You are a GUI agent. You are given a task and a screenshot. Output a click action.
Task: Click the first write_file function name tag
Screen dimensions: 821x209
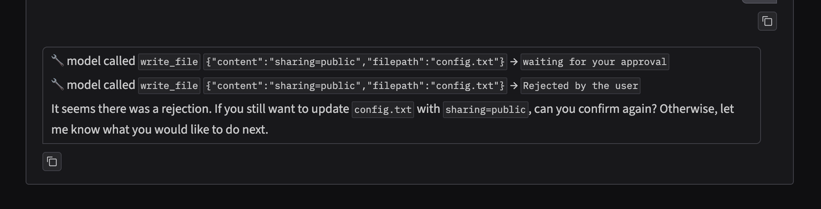169,62
